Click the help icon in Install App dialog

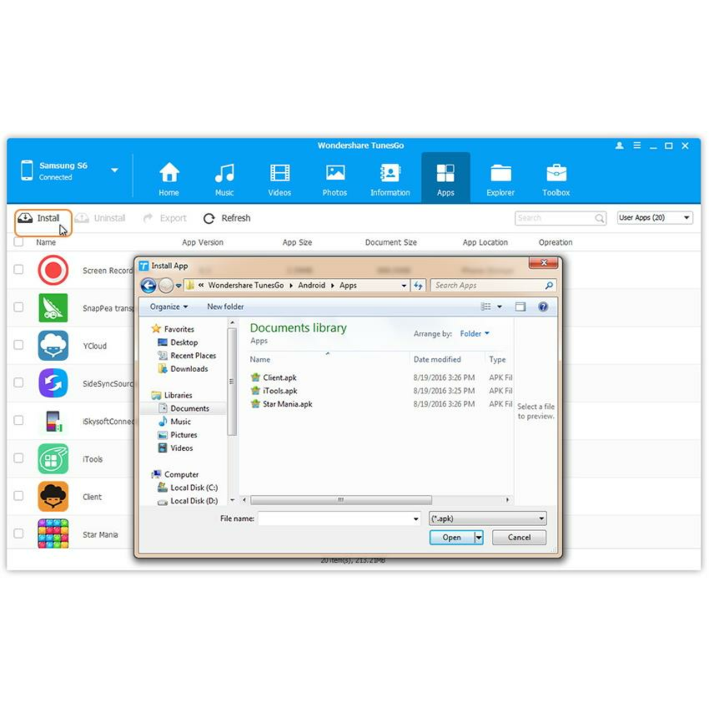(x=543, y=307)
